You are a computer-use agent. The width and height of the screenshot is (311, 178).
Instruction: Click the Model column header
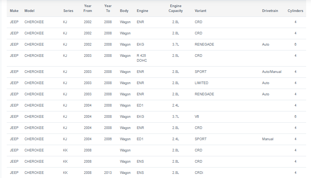click(x=29, y=11)
